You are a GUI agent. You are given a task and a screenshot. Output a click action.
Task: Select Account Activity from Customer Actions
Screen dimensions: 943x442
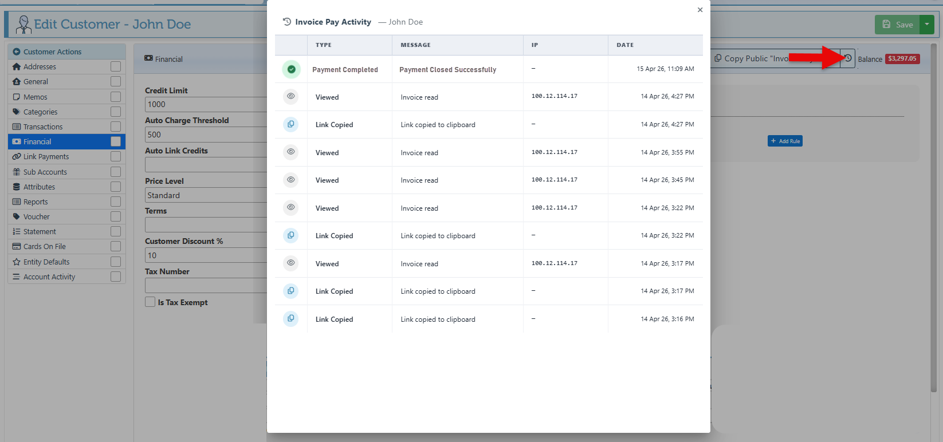tap(49, 277)
